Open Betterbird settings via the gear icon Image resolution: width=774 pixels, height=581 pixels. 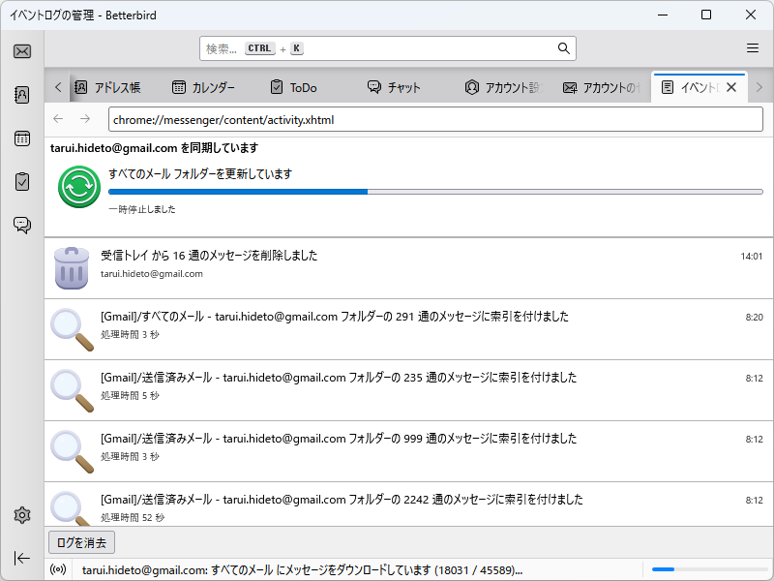point(21,515)
